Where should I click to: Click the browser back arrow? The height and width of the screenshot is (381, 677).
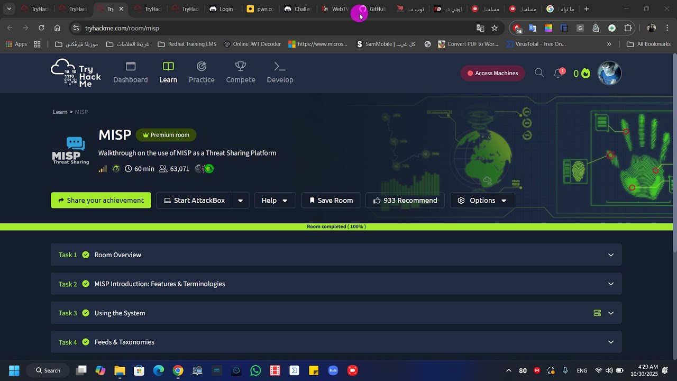pyautogui.click(x=10, y=28)
